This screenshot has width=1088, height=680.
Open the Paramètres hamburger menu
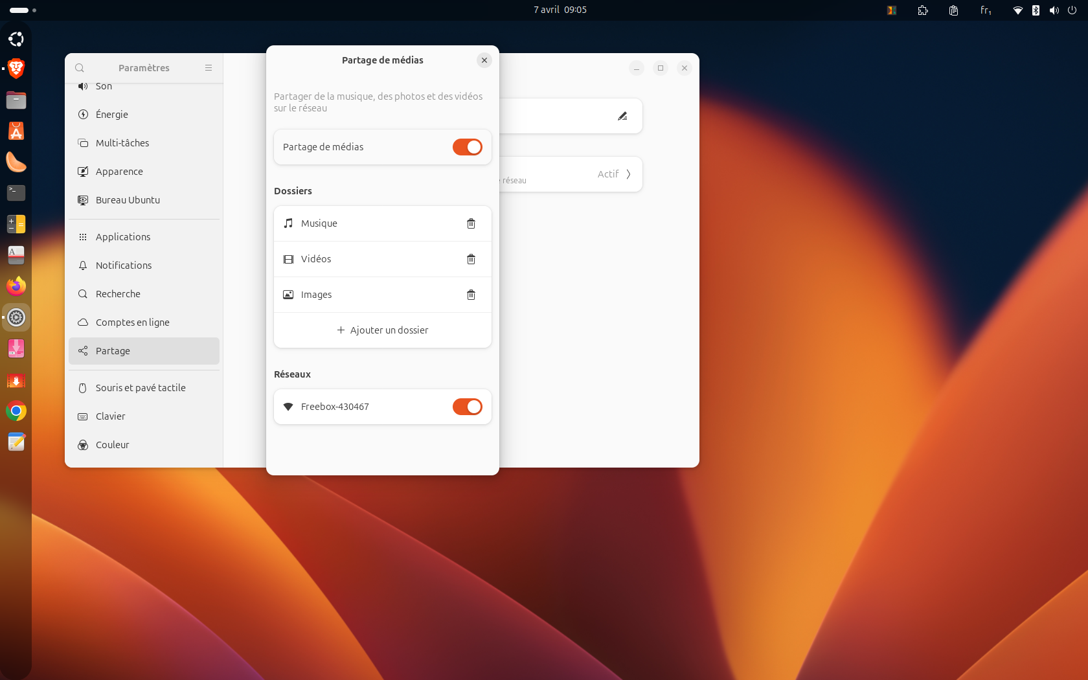209,68
